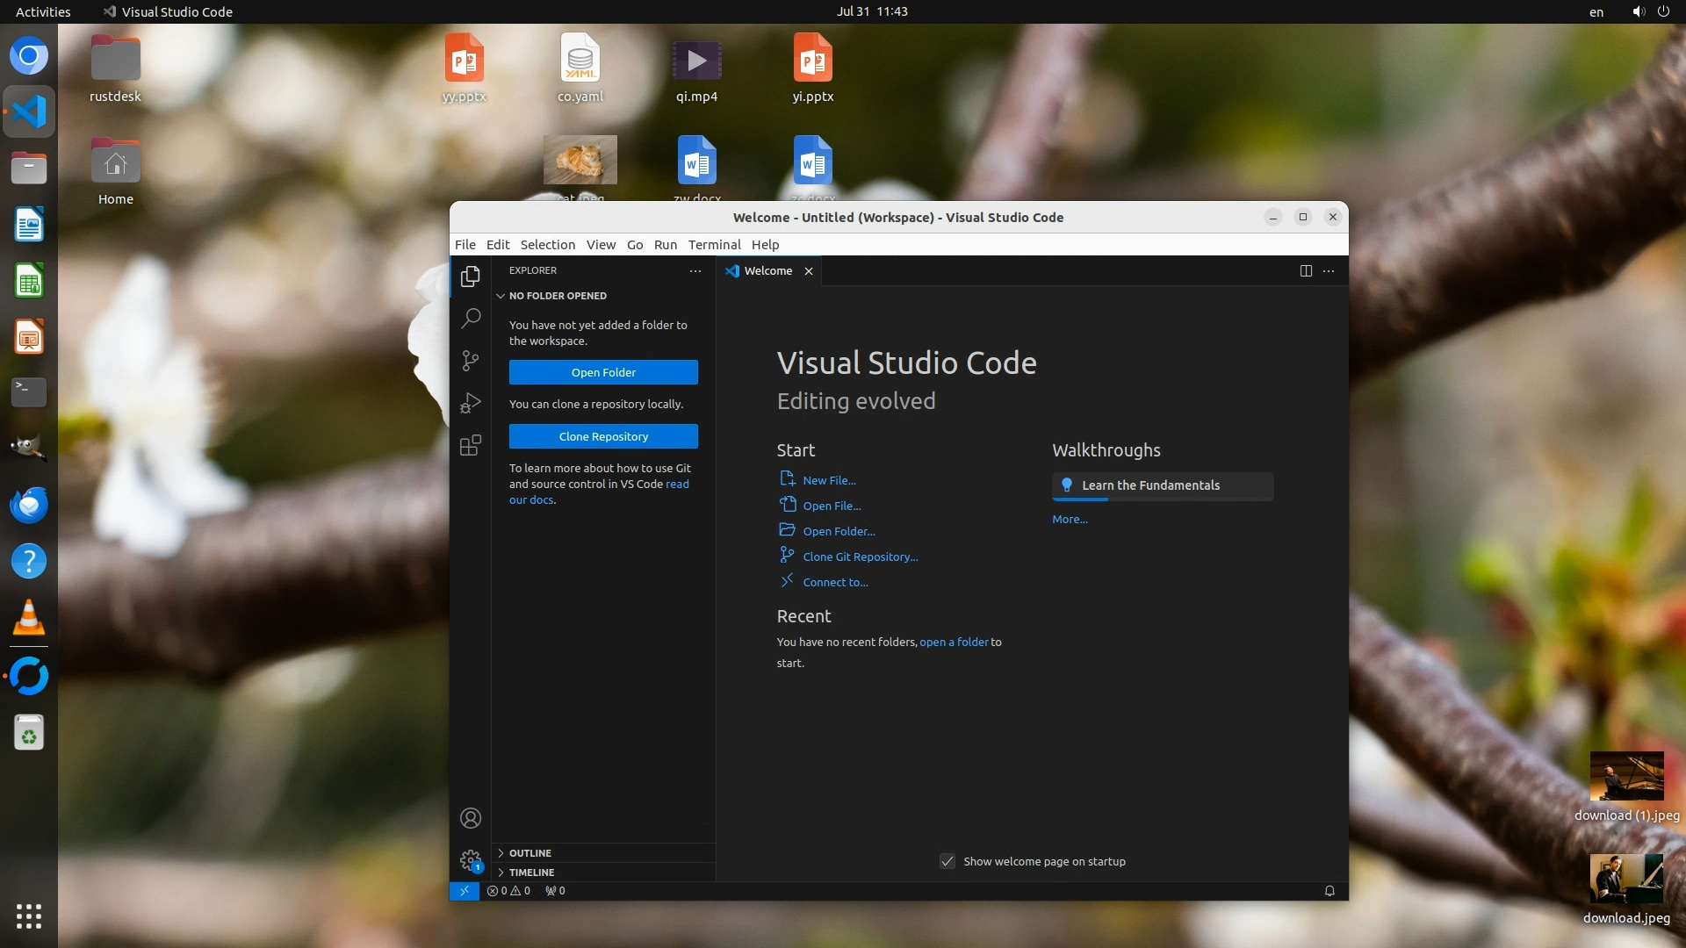Open the Search view in activity bar
This screenshot has height=948, width=1686.
[x=471, y=318]
